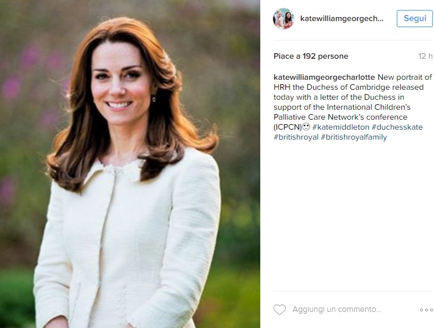Click the 12 h post timestamp
This screenshot has height=328, width=434.
tap(426, 56)
